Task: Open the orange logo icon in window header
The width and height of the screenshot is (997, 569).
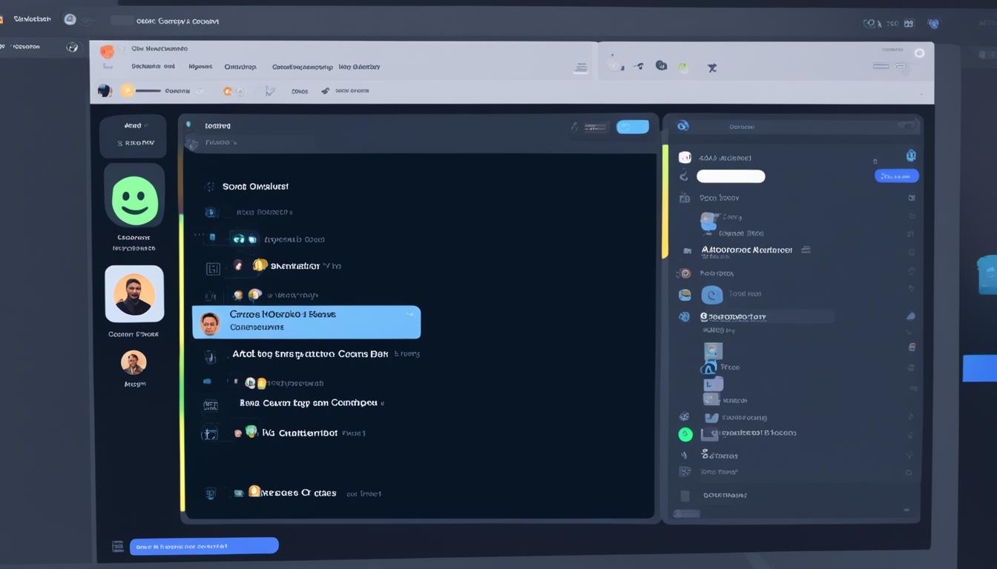Action: [x=108, y=51]
